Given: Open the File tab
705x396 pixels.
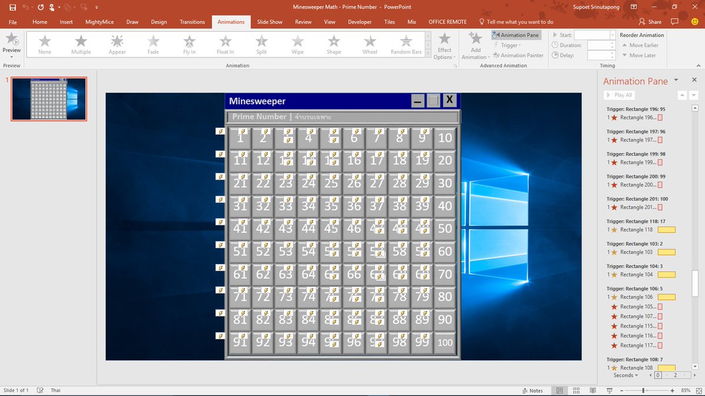Looking at the screenshot, I should coord(13,22).
